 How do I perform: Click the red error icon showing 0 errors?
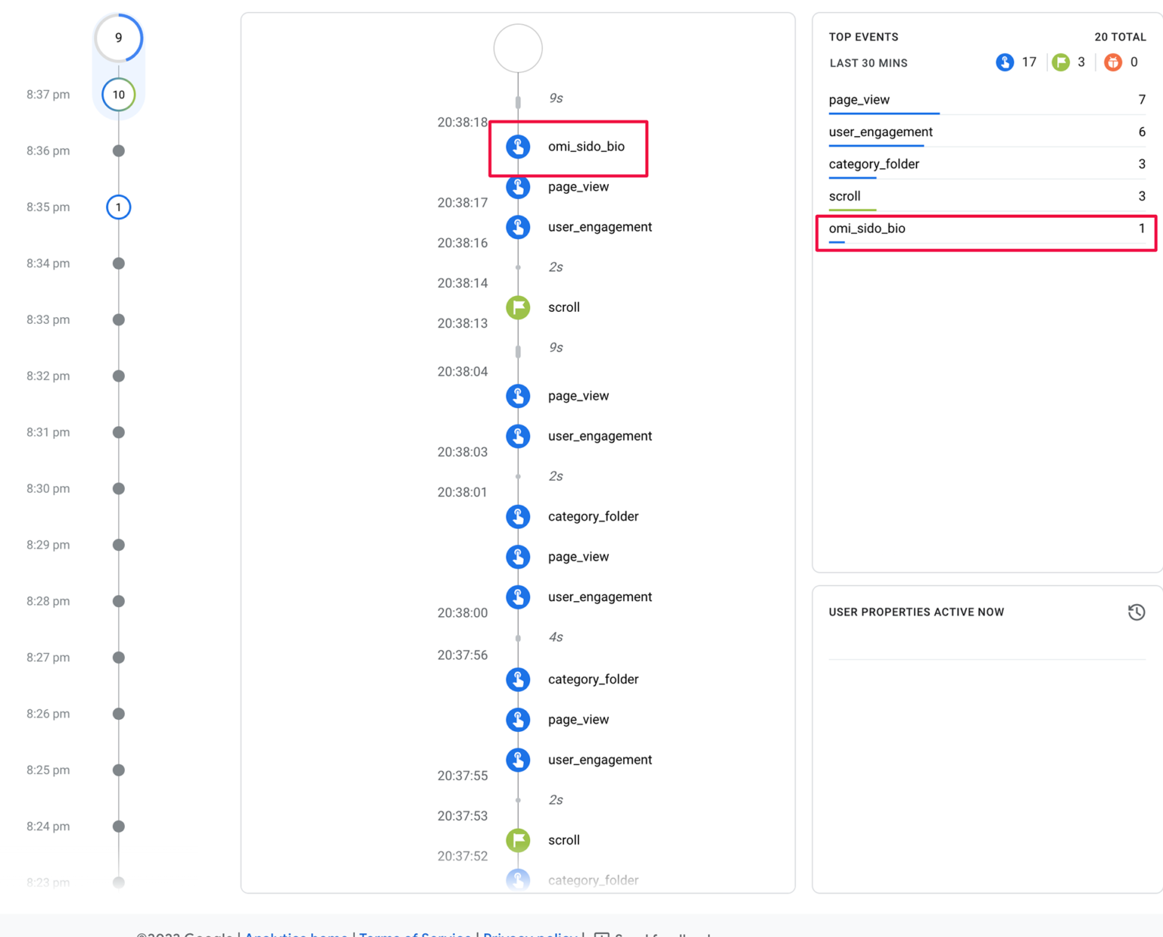[1113, 62]
